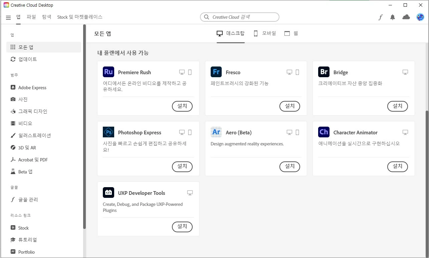Select the 데스크탑 tab
The image size is (429, 258).
[x=231, y=33]
